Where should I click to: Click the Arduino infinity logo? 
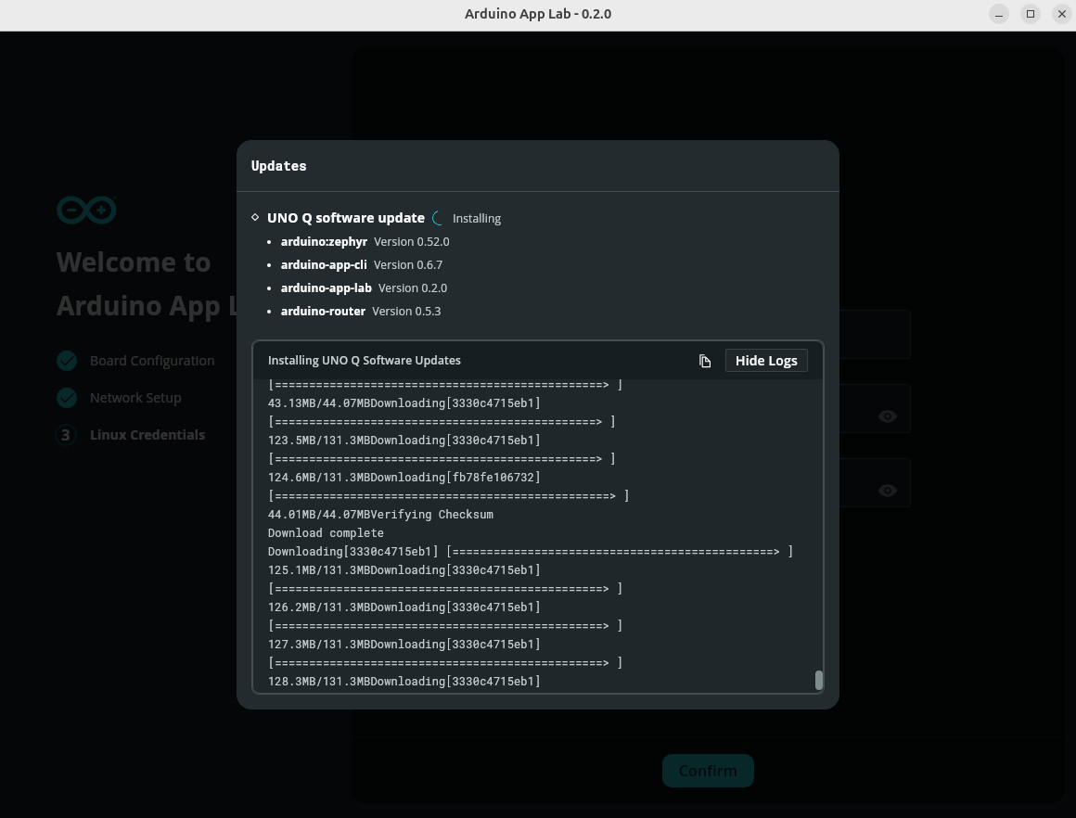point(86,210)
